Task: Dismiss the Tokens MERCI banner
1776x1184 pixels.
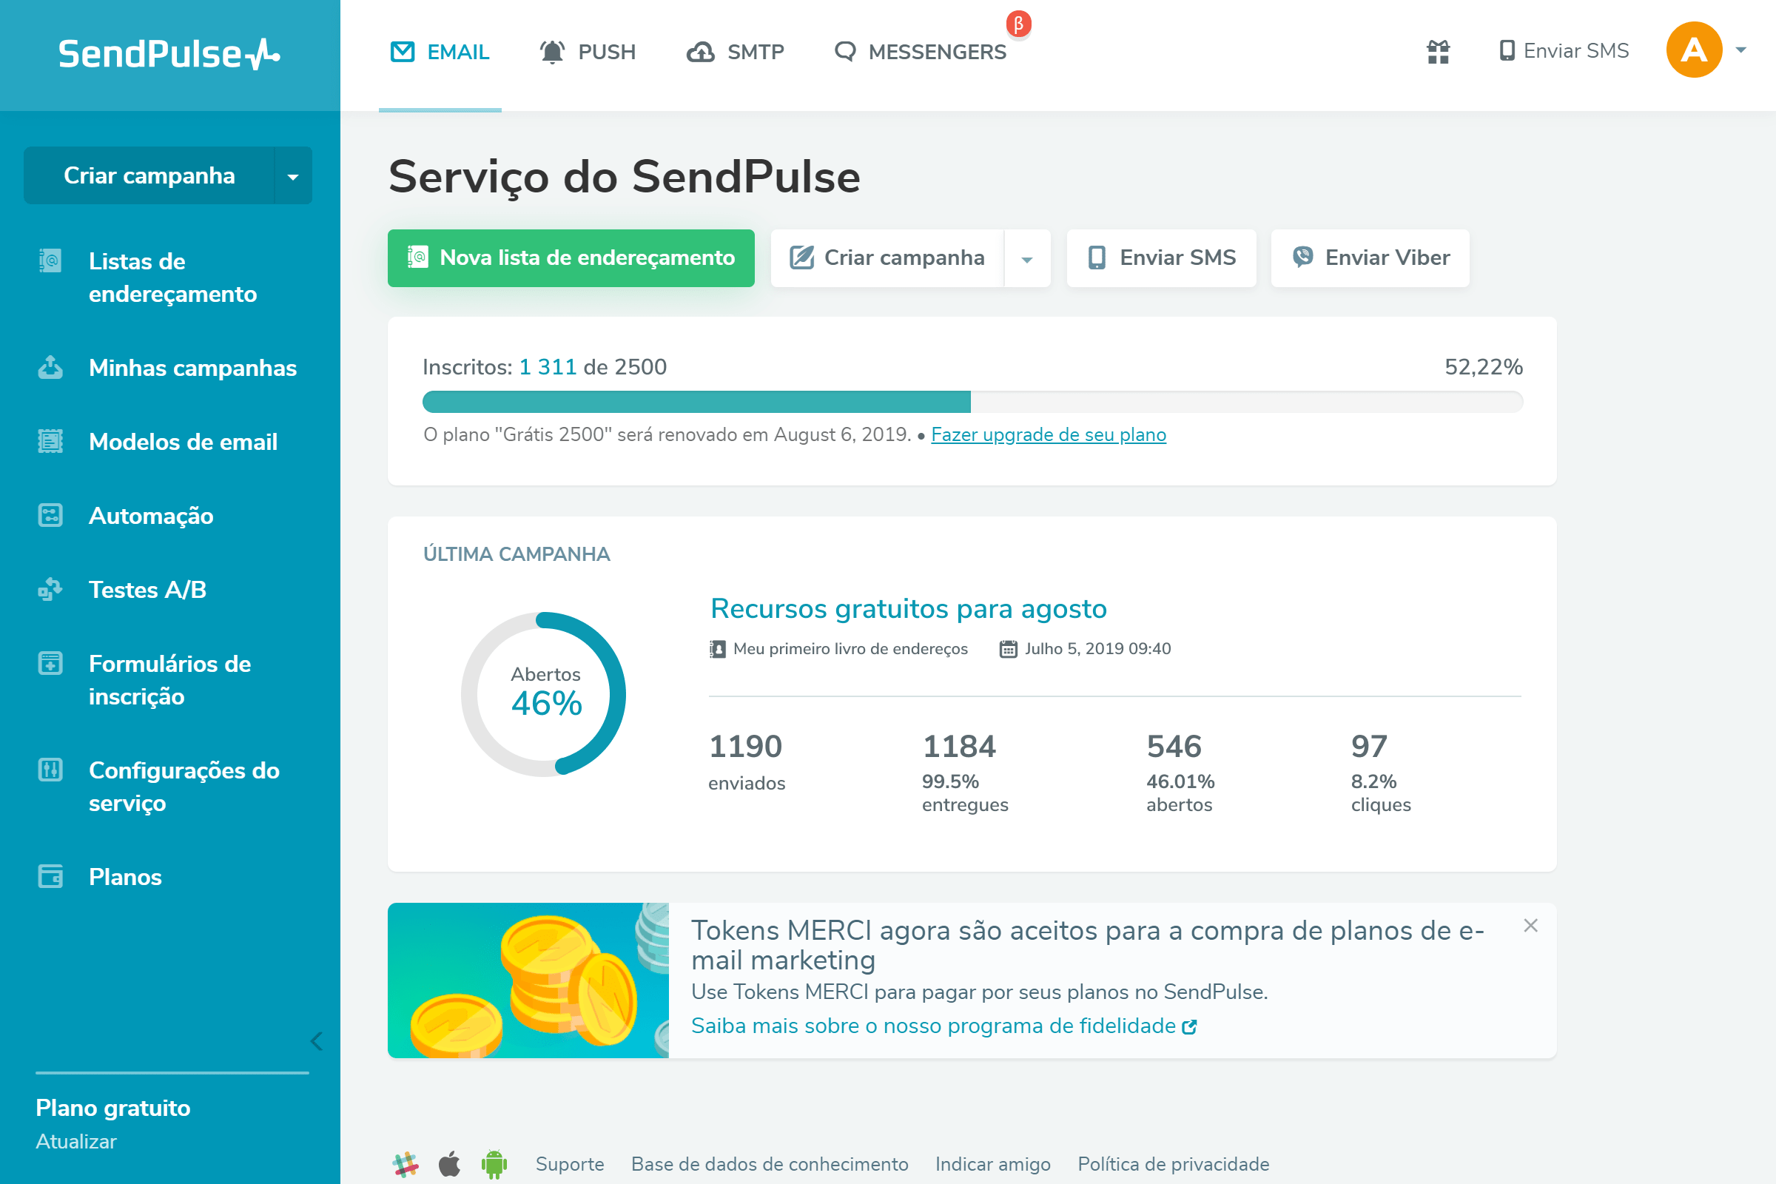Action: [1530, 925]
